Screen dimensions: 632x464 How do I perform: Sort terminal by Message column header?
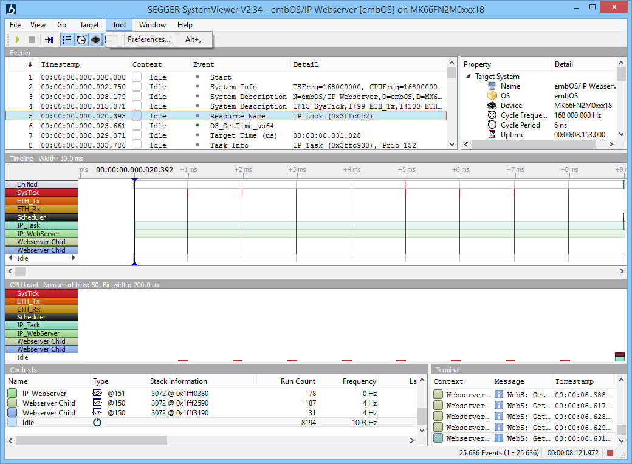(x=522, y=381)
